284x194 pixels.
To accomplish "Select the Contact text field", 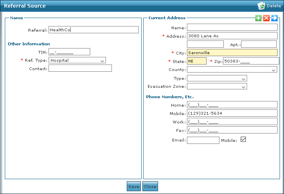I will point(80,69).
